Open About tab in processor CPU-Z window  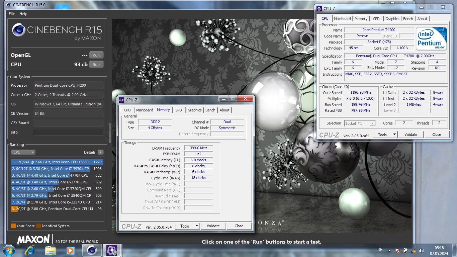[x=422, y=19]
